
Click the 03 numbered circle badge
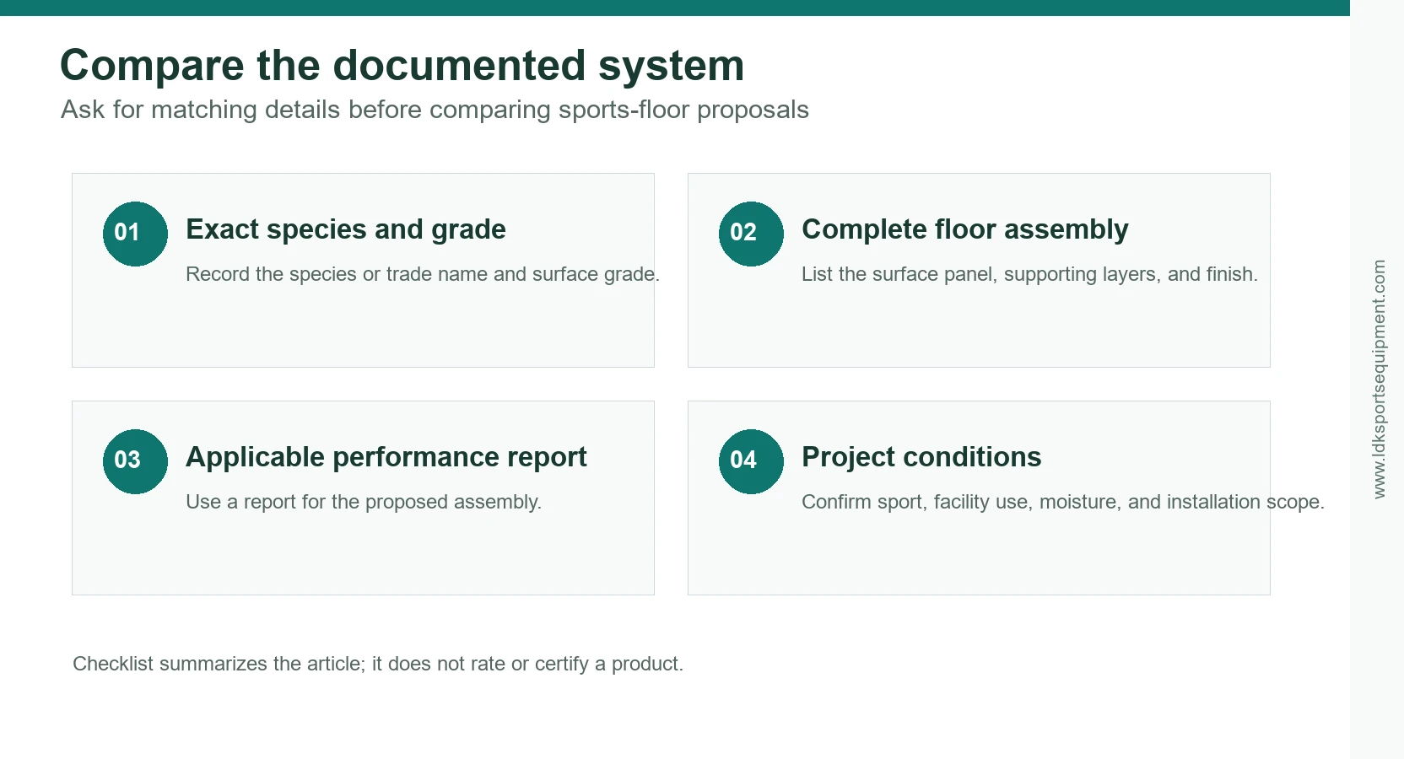[x=135, y=461]
